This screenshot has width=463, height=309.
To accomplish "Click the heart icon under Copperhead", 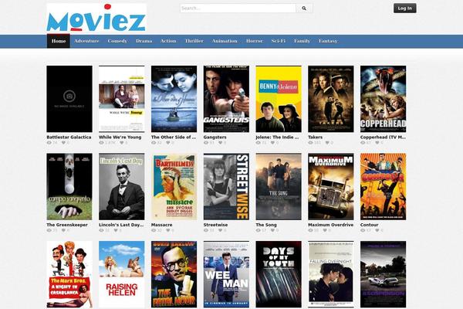I will [x=377, y=142].
